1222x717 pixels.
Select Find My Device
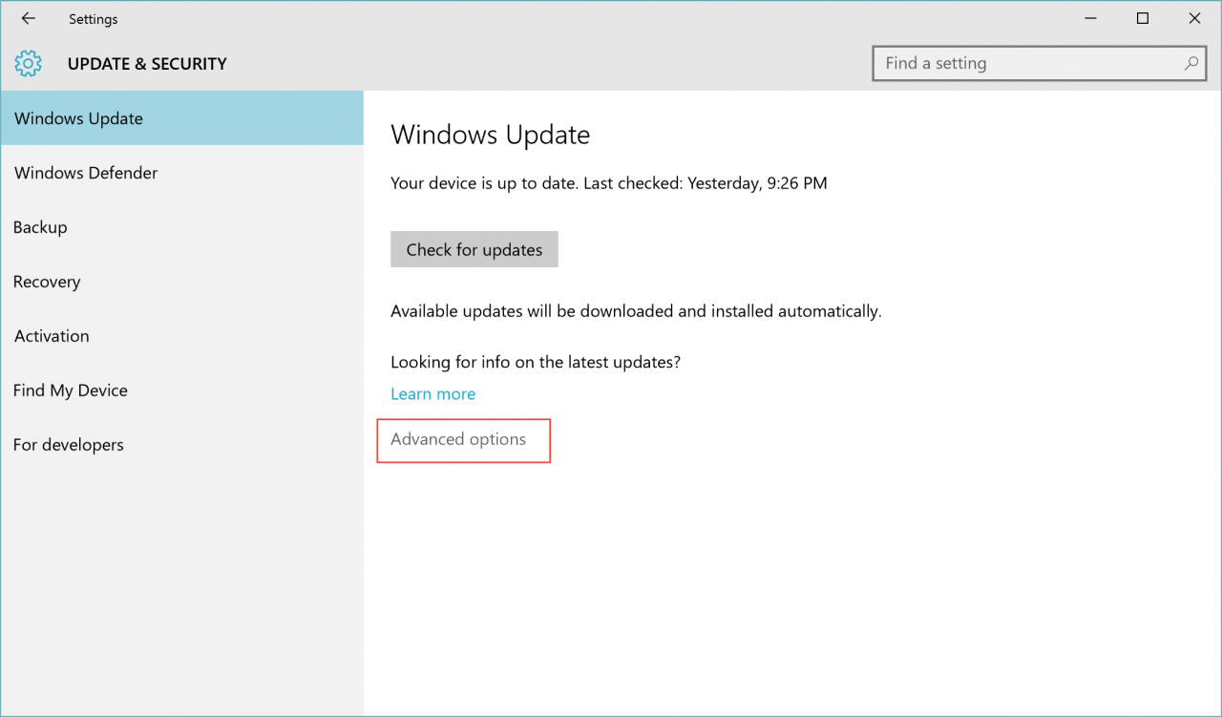coord(182,390)
